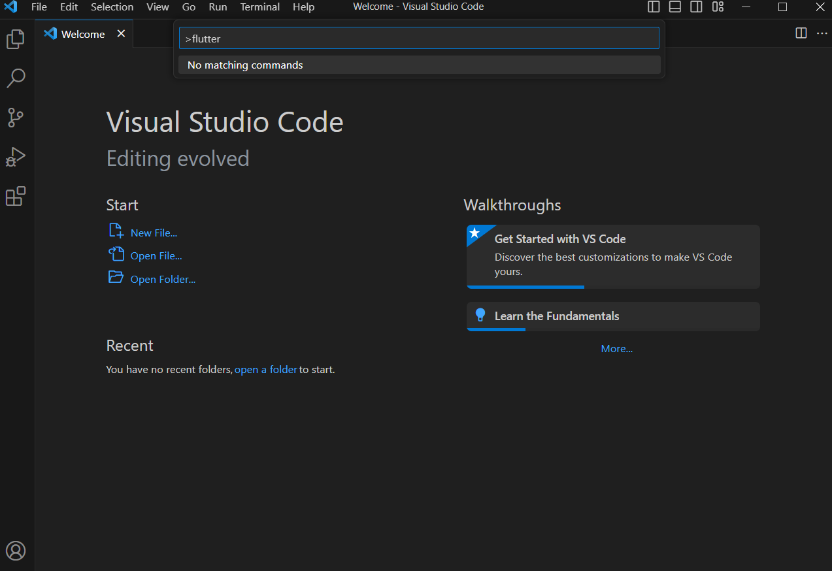The height and width of the screenshot is (571, 832).
Task: Click the Start heading
Action: tap(122, 205)
